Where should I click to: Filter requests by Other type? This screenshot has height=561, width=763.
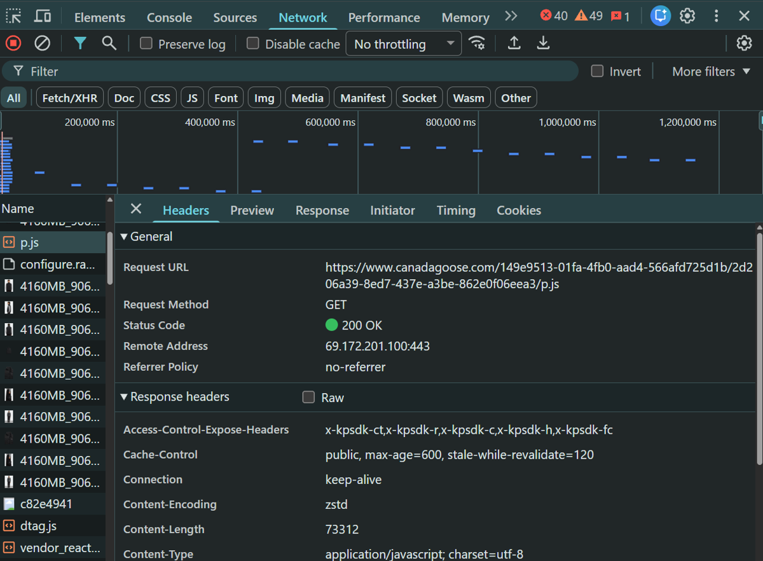[x=516, y=98]
